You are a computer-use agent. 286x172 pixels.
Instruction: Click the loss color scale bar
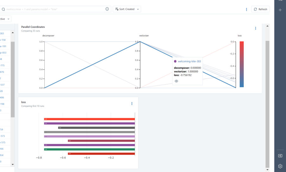(x=242, y=64)
